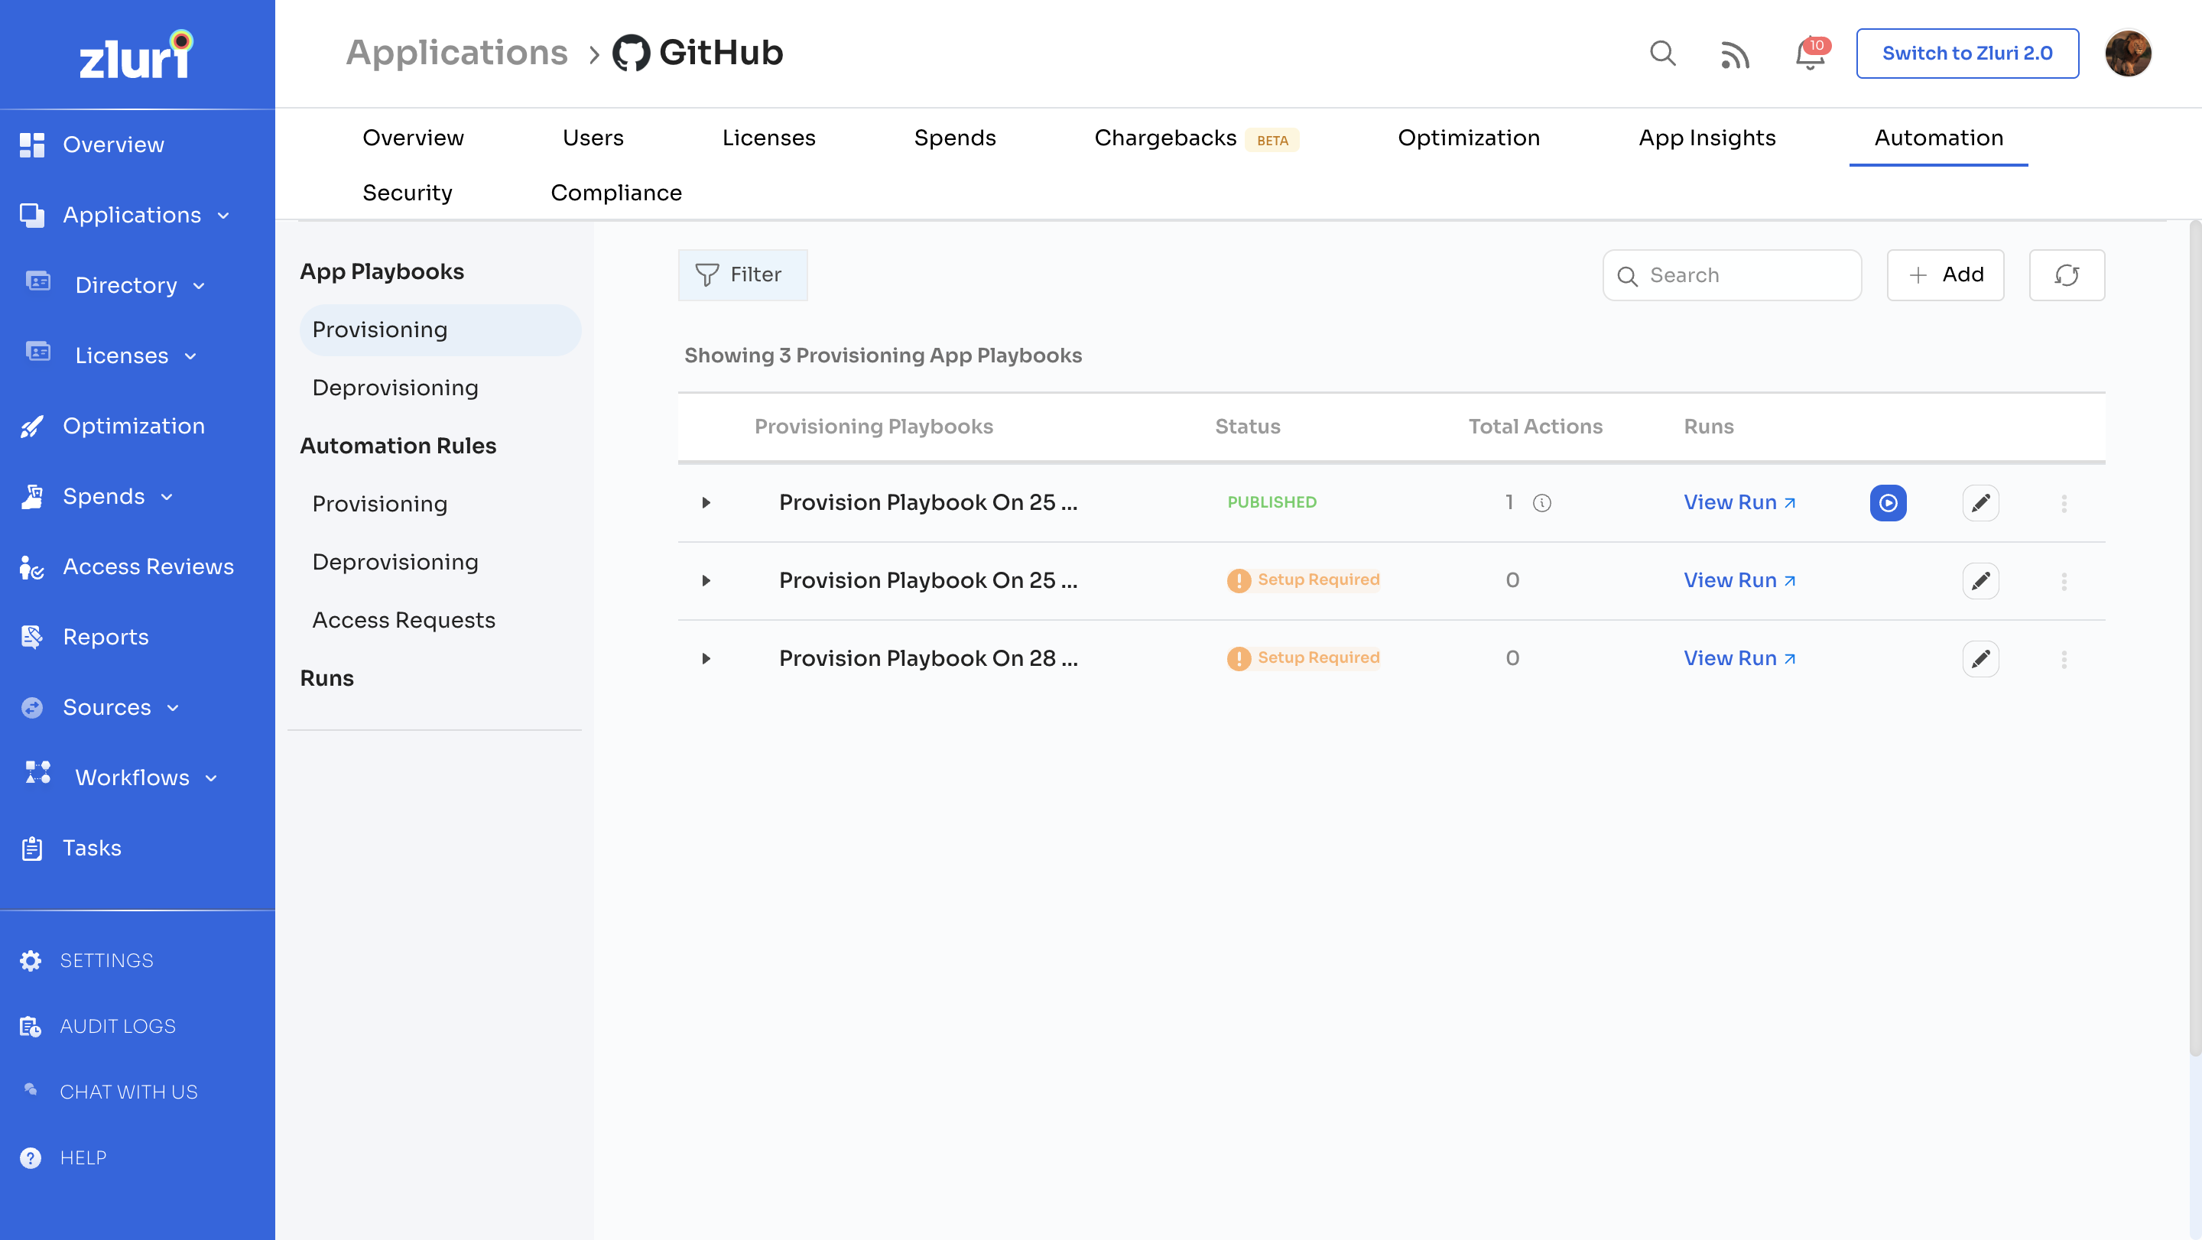Image resolution: width=2202 pixels, height=1240 pixels.
Task: Switch to the App Insights tab
Action: (1707, 138)
